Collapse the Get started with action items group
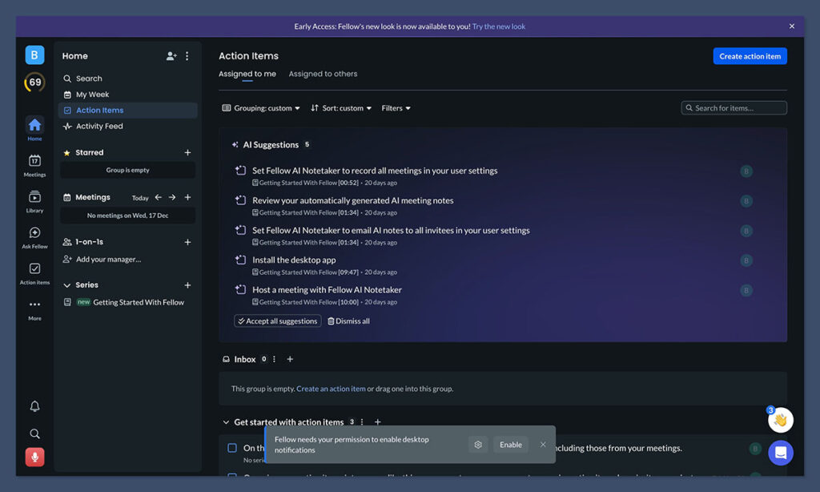 pyautogui.click(x=226, y=422)
